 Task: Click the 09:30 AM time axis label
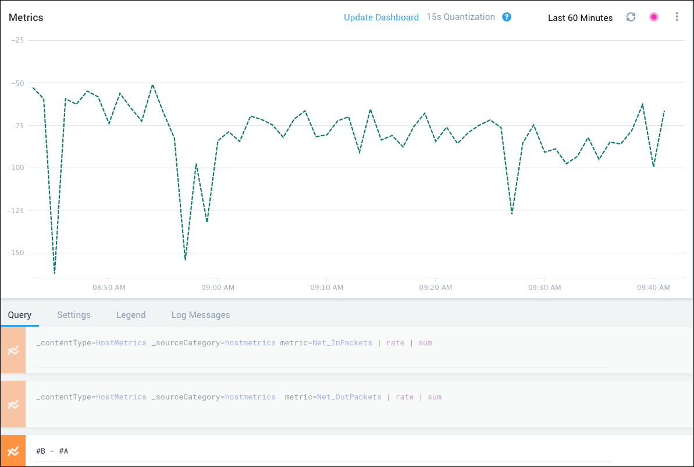point(544,288)
